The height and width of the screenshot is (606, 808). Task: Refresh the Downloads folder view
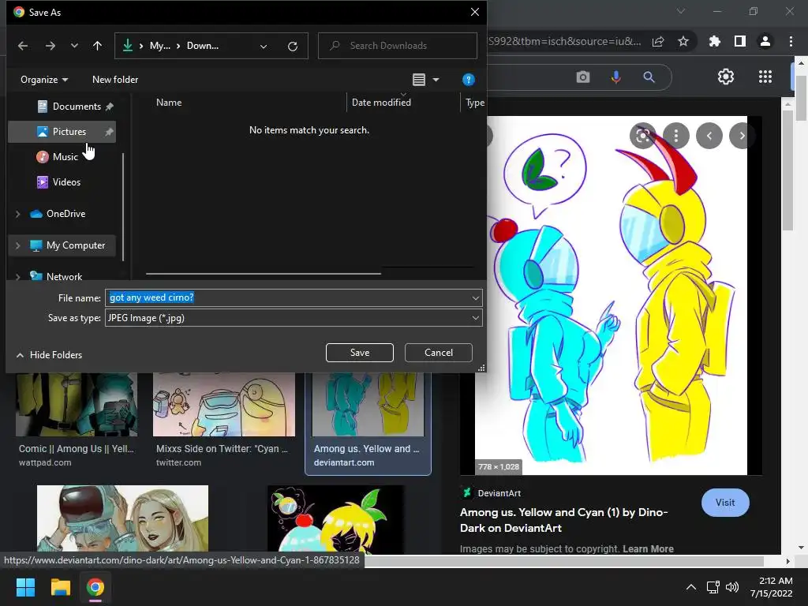(x=293, y=47)
